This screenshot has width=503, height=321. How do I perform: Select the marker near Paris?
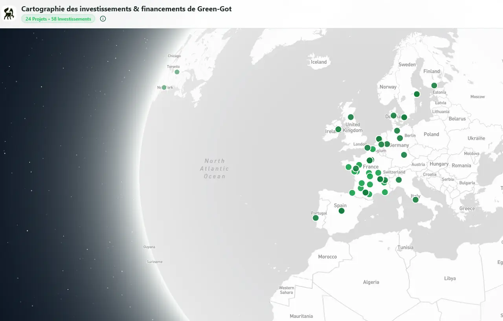(369, 160)
